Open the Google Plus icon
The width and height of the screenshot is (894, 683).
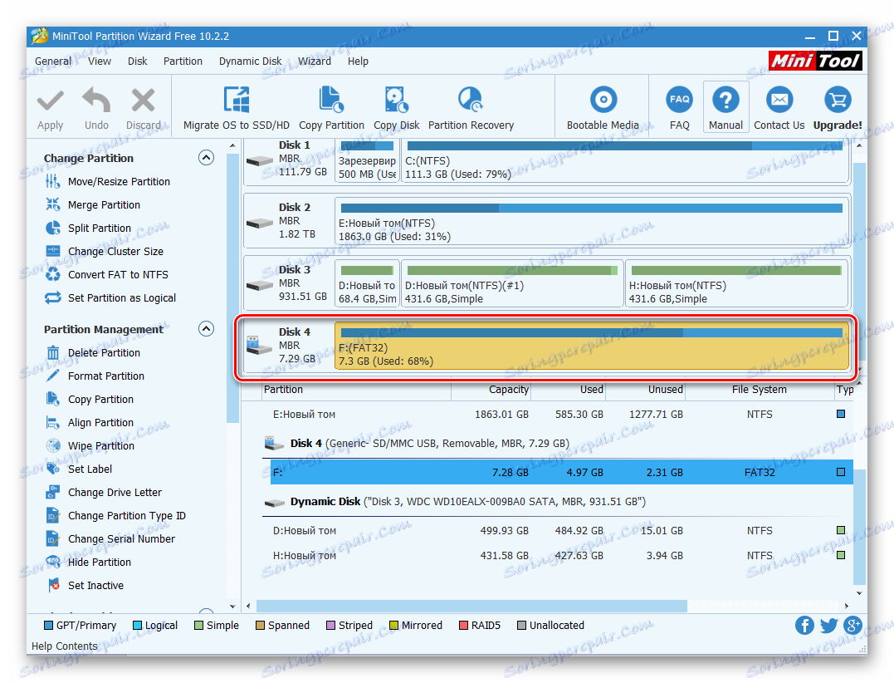[x=852, y=626]
